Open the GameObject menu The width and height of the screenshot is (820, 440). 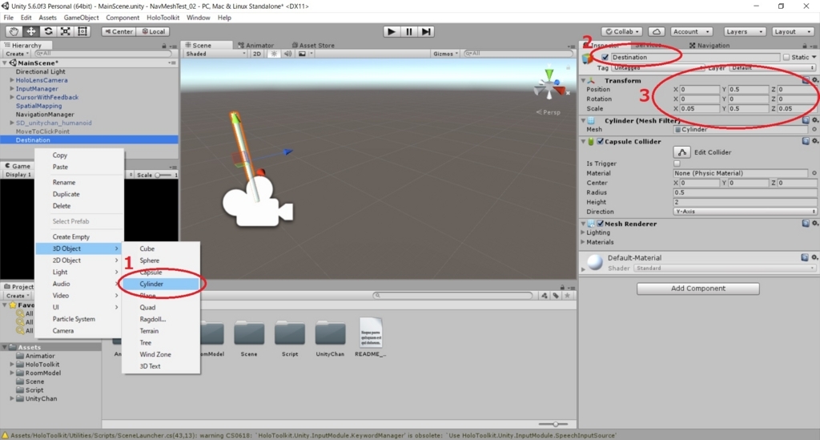pos(81,18)
